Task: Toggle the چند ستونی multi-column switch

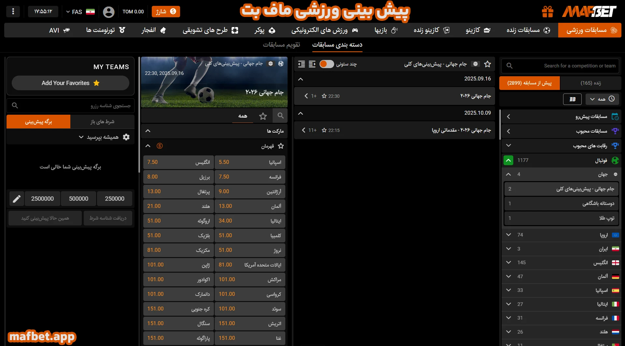Action: (327, 64)
